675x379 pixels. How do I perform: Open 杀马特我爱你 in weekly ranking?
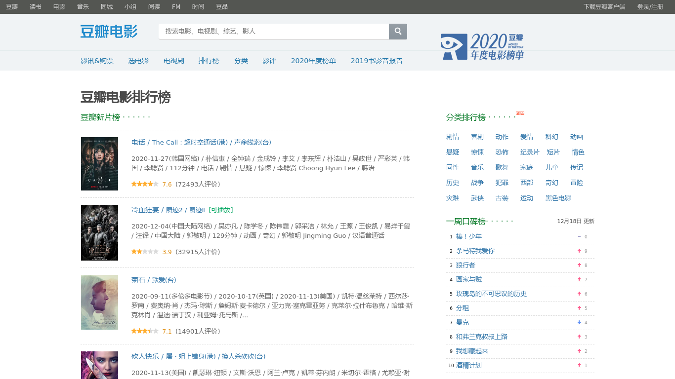click(475, 251)
